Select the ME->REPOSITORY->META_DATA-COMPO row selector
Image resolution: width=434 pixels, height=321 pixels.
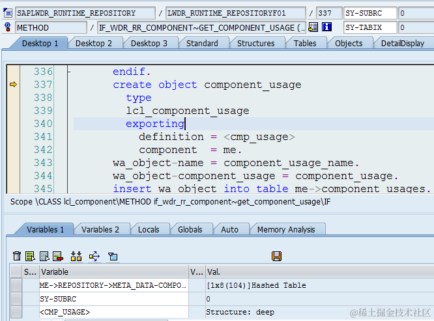[x=16, y=285]
